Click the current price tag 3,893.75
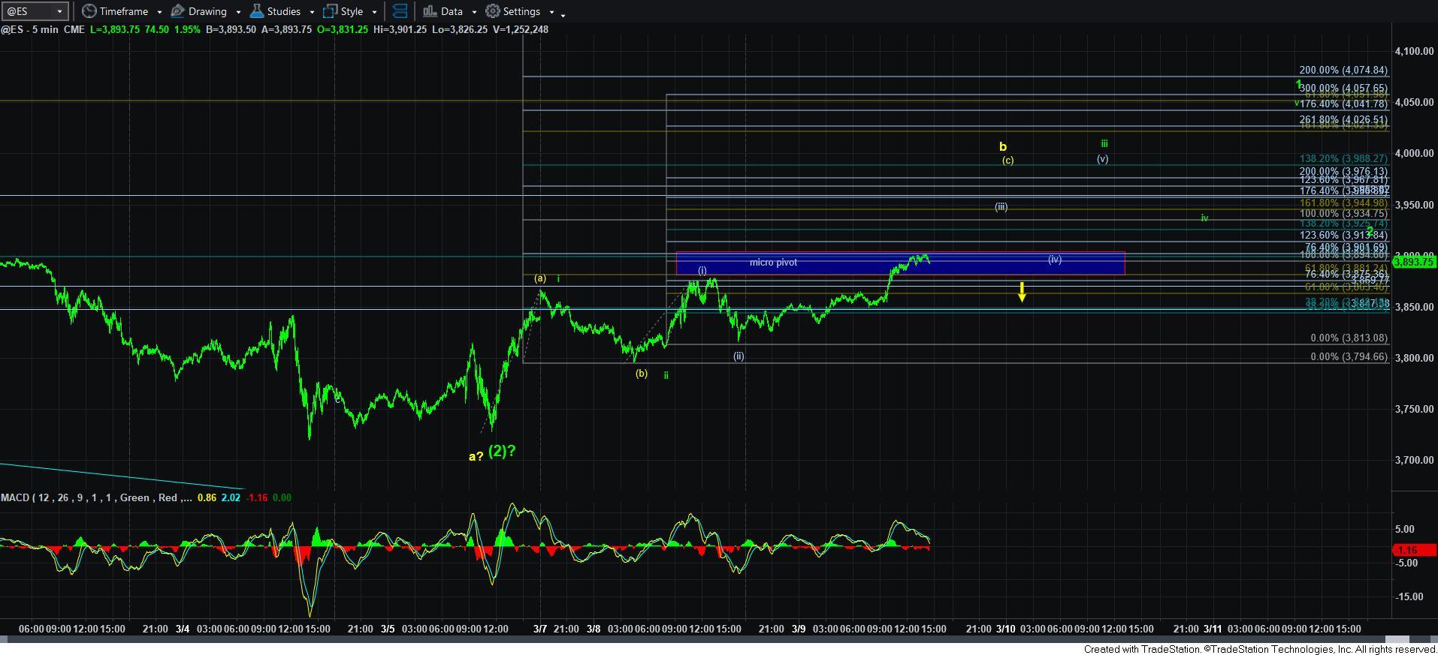 1415,261
